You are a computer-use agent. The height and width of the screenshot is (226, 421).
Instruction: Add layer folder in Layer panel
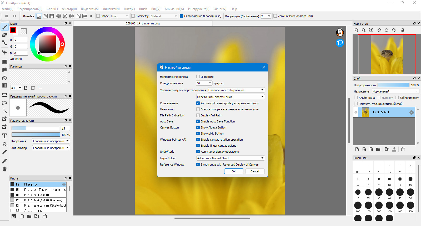pyautogui.click(x=378, y=149)
